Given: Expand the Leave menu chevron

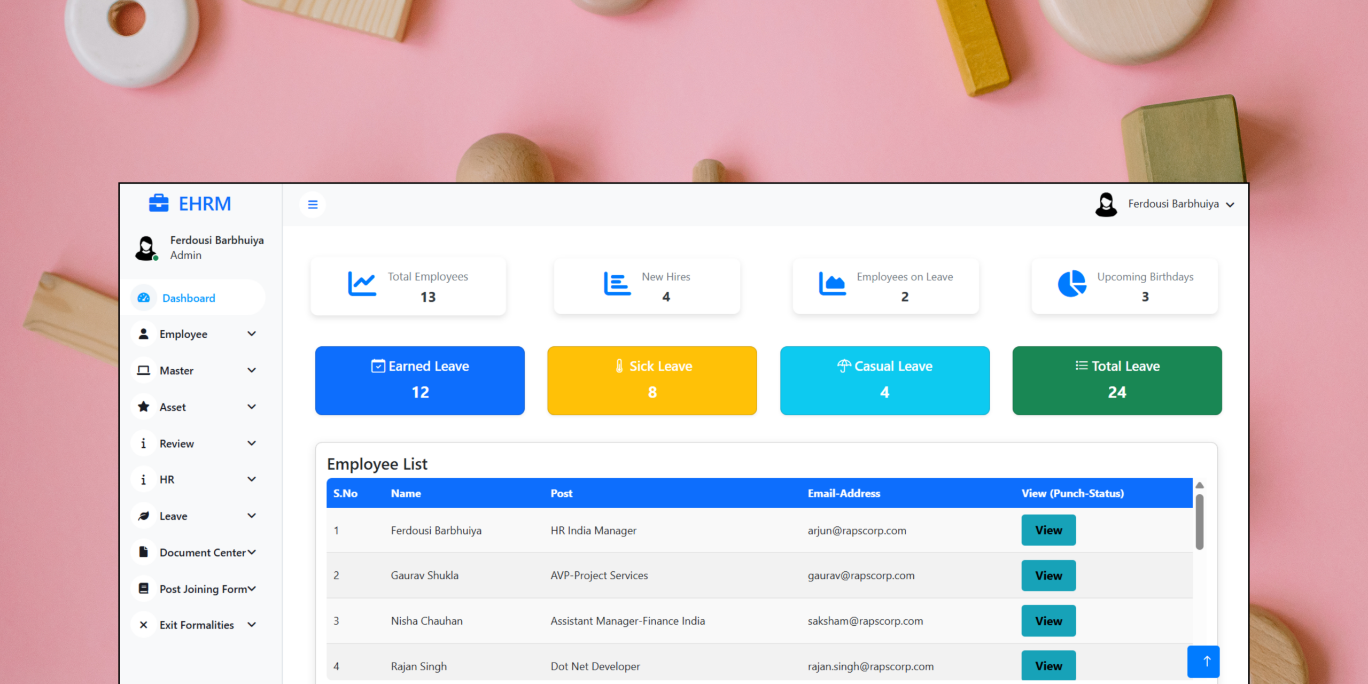Looking at the screenshot, I should (252, 516).
